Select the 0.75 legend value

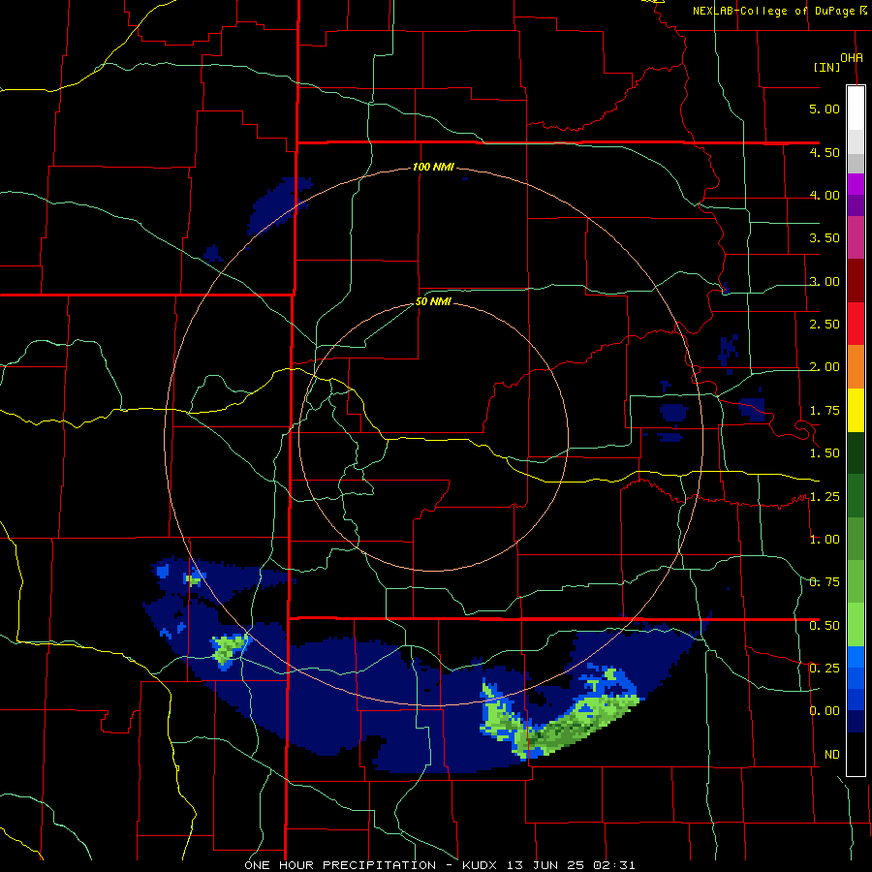point(825,582)
